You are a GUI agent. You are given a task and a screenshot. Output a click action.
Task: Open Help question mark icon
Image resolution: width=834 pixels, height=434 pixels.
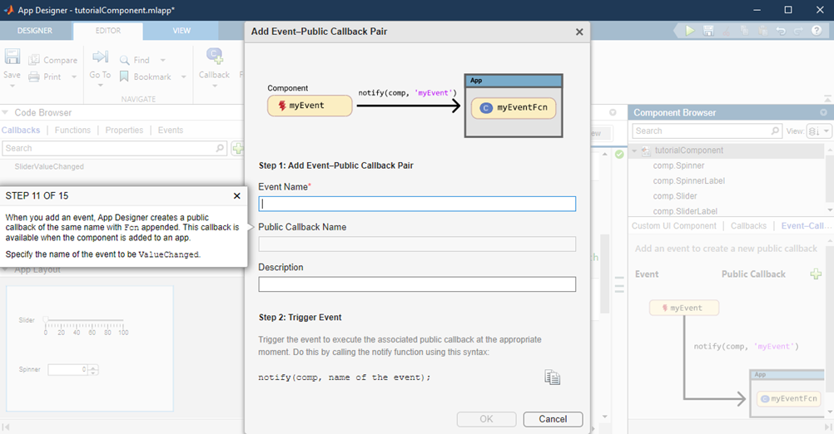point(817,31)
